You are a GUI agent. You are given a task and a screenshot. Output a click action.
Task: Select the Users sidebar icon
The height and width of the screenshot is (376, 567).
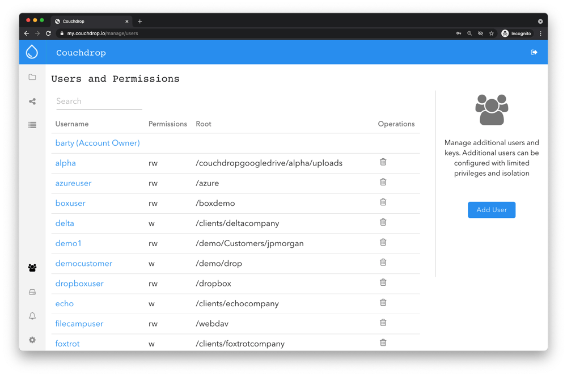coord(32,267)
